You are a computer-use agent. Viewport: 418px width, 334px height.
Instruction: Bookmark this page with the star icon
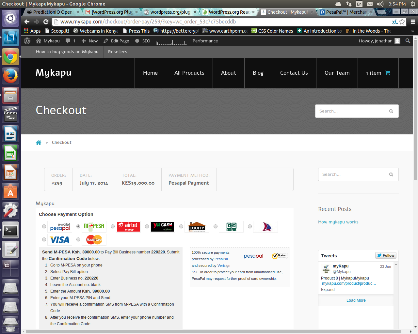402,22
